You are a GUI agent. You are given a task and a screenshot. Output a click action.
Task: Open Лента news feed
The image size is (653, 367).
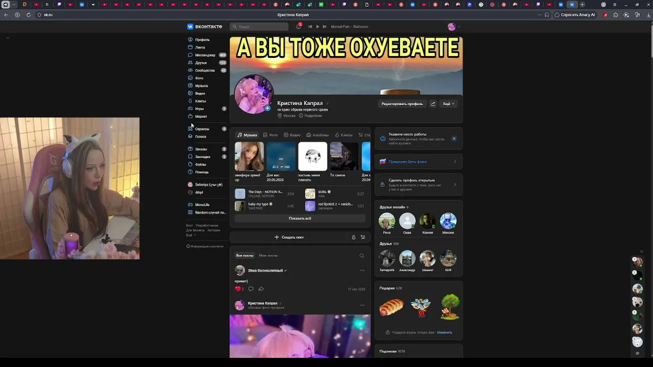click(x=199, y=47)
